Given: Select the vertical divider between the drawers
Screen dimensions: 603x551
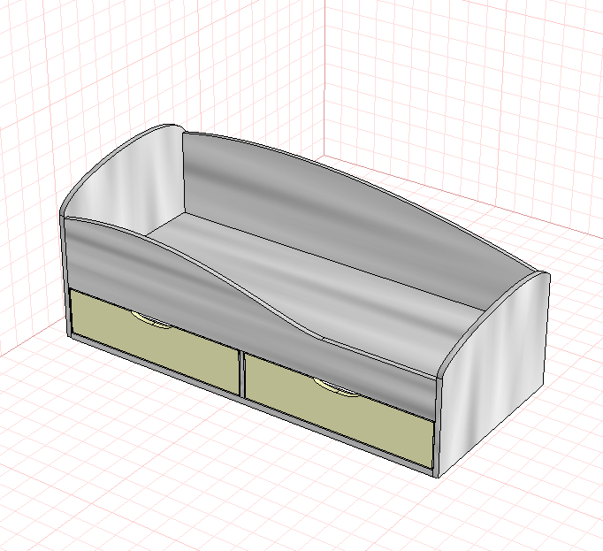Looking at the screenshot, I should pyautogui.click(x=242, y=372).
